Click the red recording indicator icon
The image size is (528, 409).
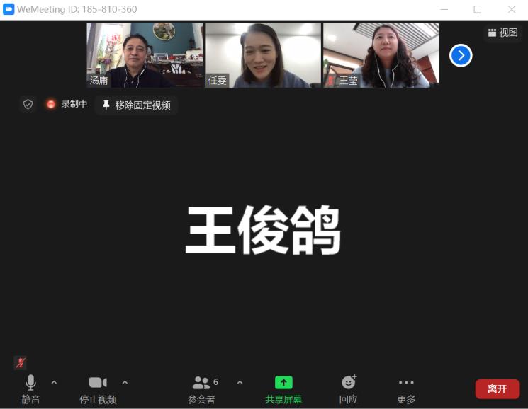pyautogui.click(x=51, y=104)
